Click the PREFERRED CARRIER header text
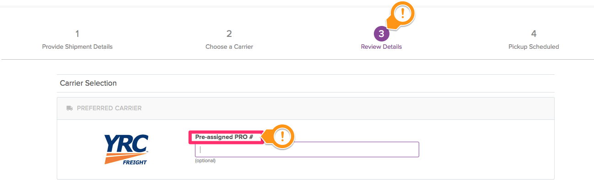 109,108
